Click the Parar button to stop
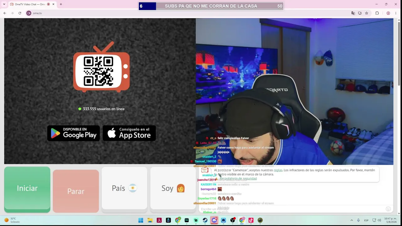The width and height of the screenshot is (402, 226). (76, 191)
